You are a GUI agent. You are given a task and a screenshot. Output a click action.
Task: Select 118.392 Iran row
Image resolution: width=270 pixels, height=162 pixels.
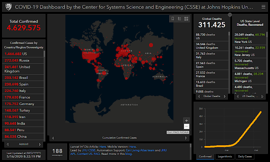tap(23, 117)
